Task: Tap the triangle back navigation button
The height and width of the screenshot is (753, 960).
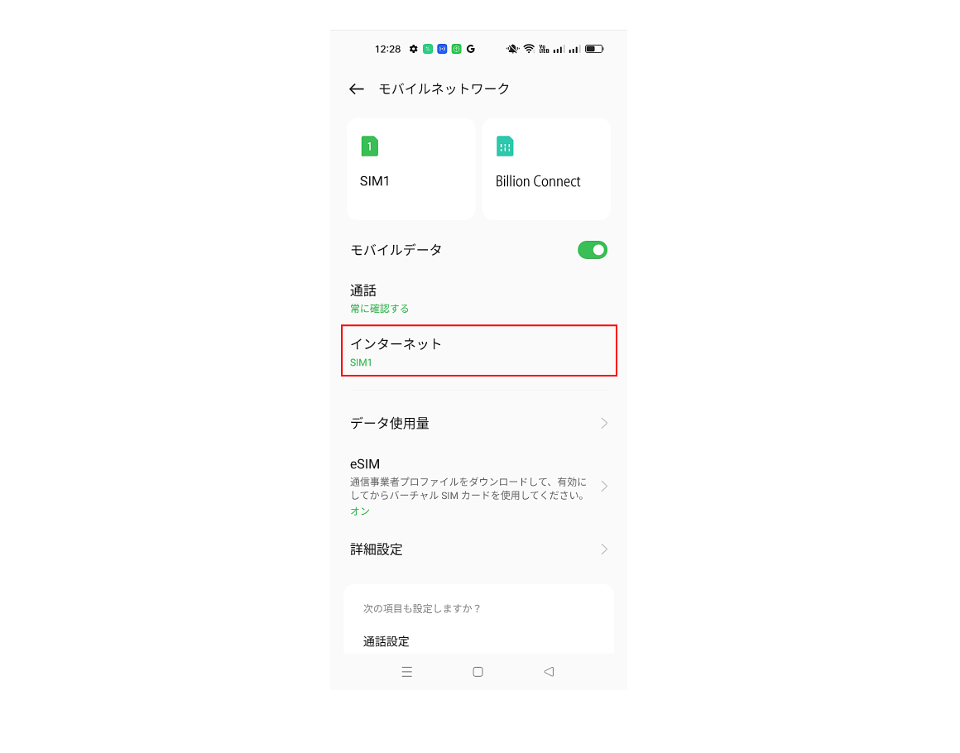Action: click(x=550, y=672)
